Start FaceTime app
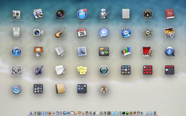This screenshot has height=116, width=186. point(38,33)
